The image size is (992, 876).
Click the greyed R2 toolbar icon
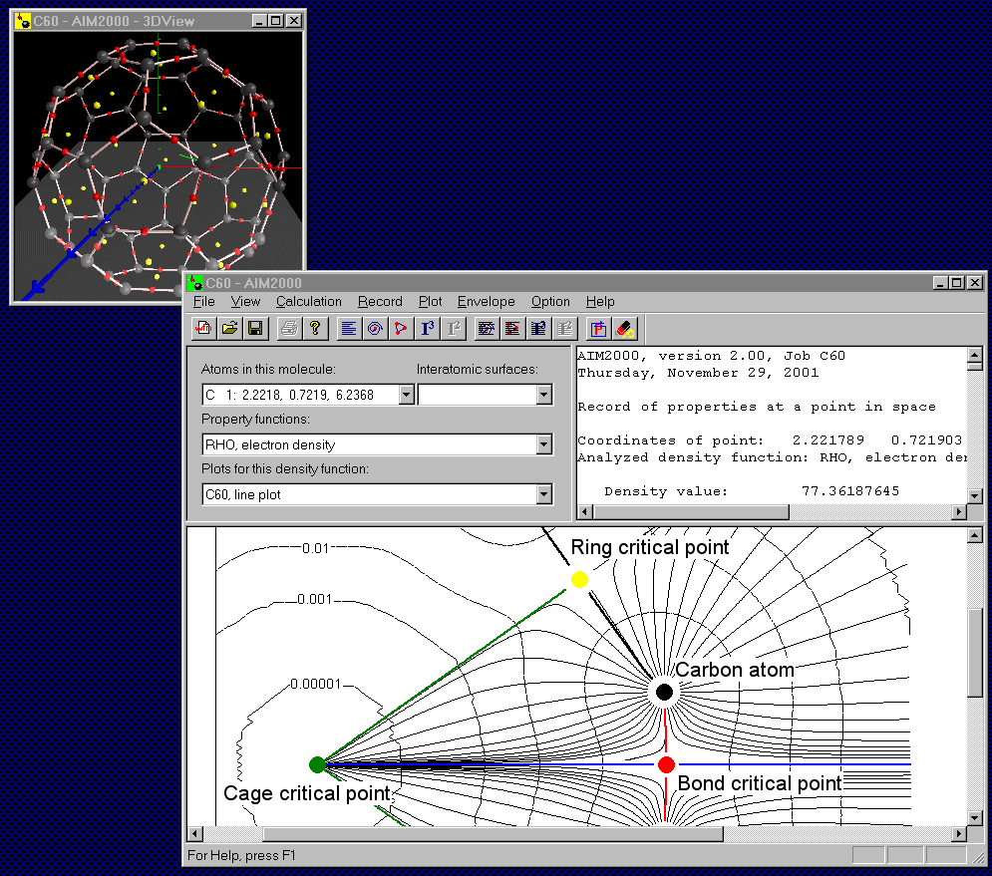[x=454, y=328]
